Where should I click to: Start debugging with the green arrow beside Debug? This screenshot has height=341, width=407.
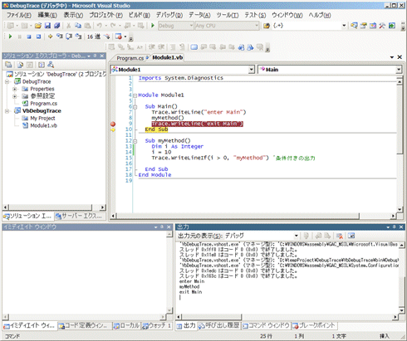tap(153, 26)
